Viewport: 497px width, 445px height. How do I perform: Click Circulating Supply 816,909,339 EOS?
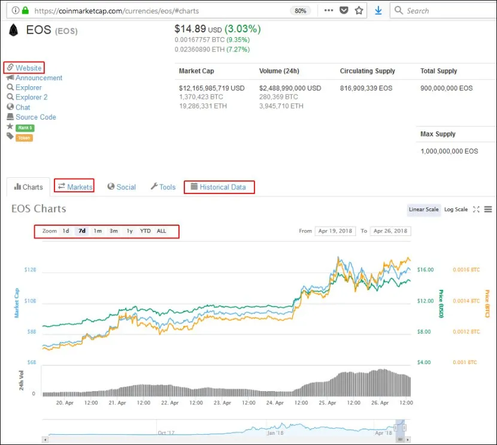click(366, 88)
